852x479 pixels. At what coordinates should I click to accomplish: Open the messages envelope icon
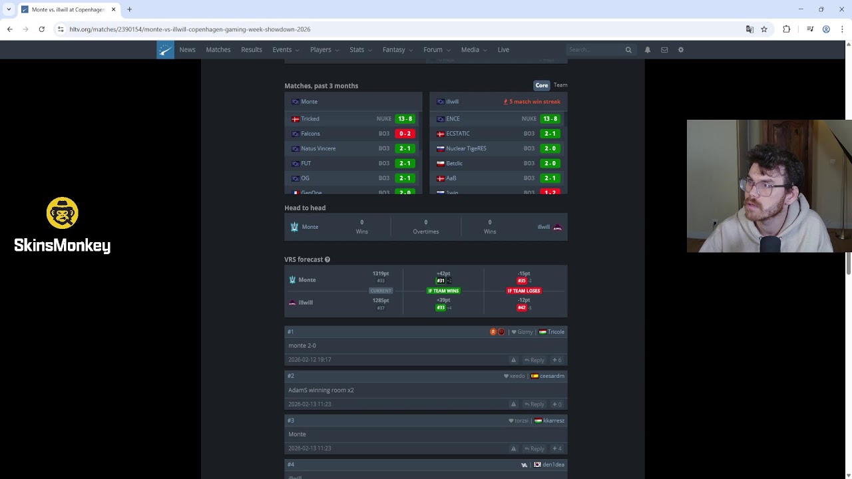point(664,50)
